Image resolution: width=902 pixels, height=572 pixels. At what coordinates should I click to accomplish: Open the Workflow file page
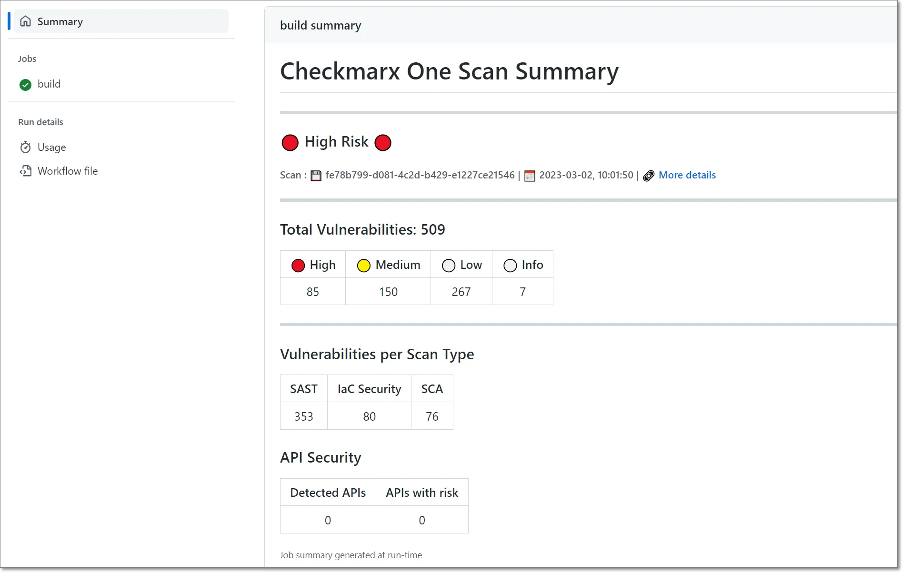tap(68, 171)
